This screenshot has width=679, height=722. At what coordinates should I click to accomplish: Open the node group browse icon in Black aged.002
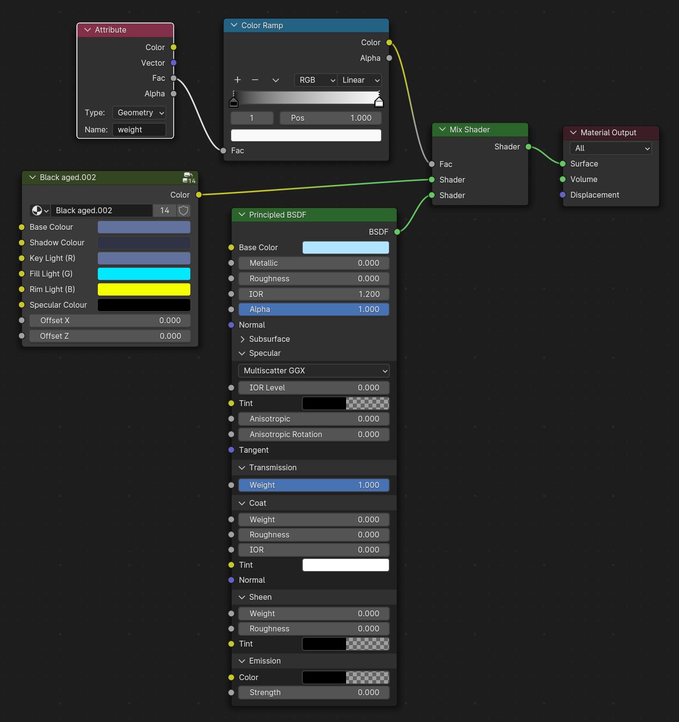[x=40, y=210]
